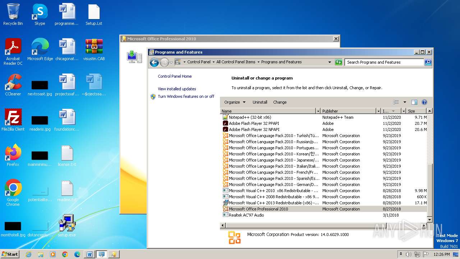
Task: Expand Control Panel breadcrumb arrow
Action: (214, 62)
